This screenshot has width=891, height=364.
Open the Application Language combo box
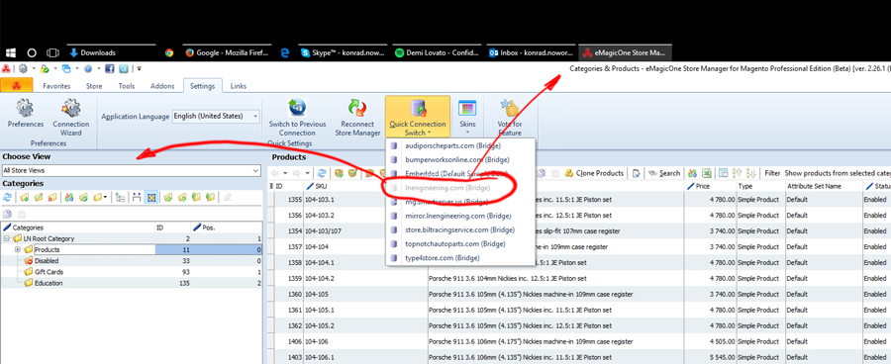coord(216,117)
